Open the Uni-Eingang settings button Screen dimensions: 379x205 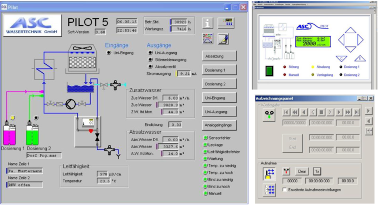(219, 98)
